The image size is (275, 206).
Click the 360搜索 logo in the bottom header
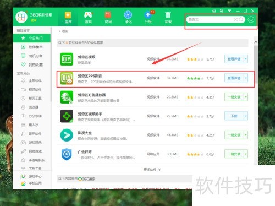86,179
